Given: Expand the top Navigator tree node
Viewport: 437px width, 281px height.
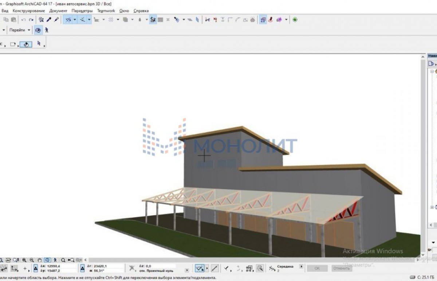Looking at the screenshot, I should click(432, 72).
